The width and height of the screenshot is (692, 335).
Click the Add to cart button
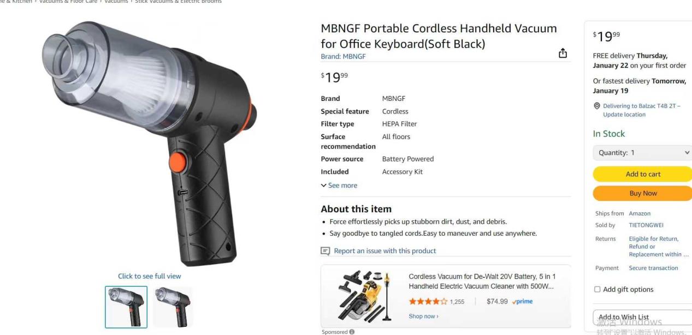(x=643, y=174)
